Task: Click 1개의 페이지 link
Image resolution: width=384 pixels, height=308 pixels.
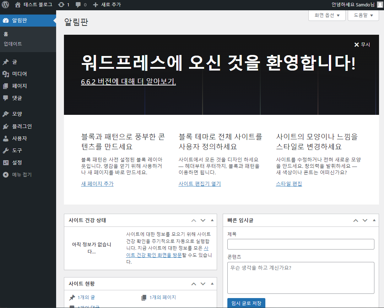Action: click(x=163, y=297)
